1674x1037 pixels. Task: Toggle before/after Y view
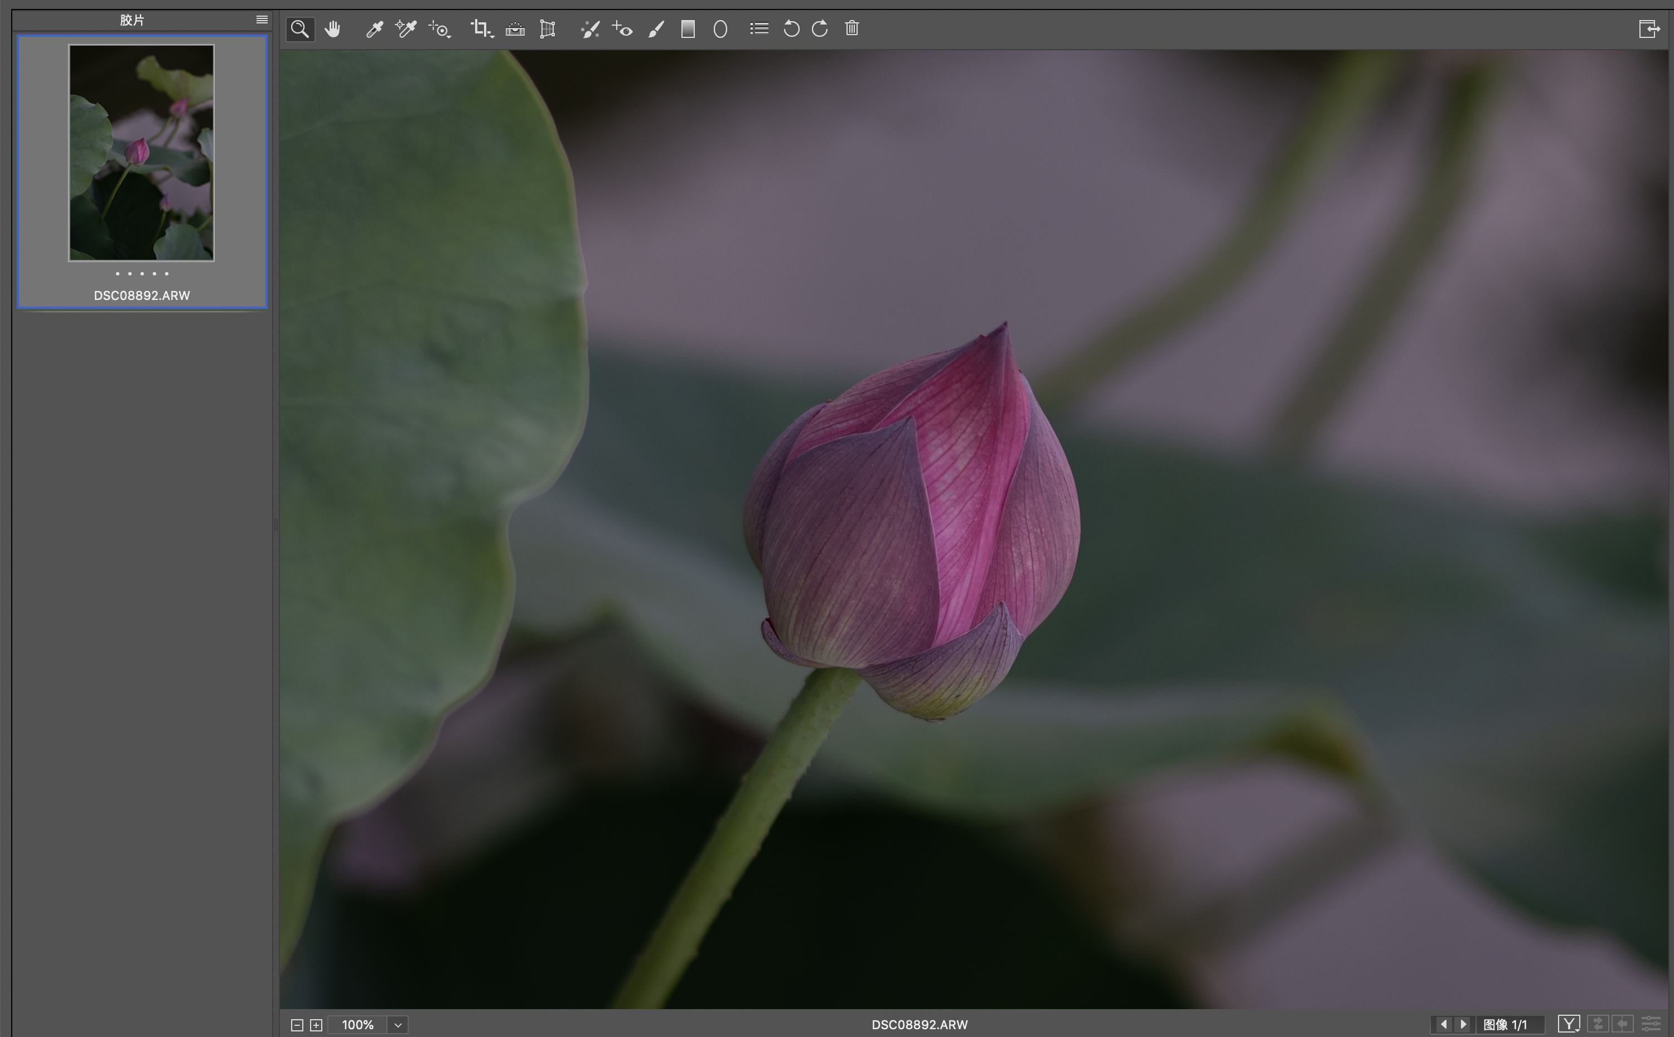pos(1569,1024)
